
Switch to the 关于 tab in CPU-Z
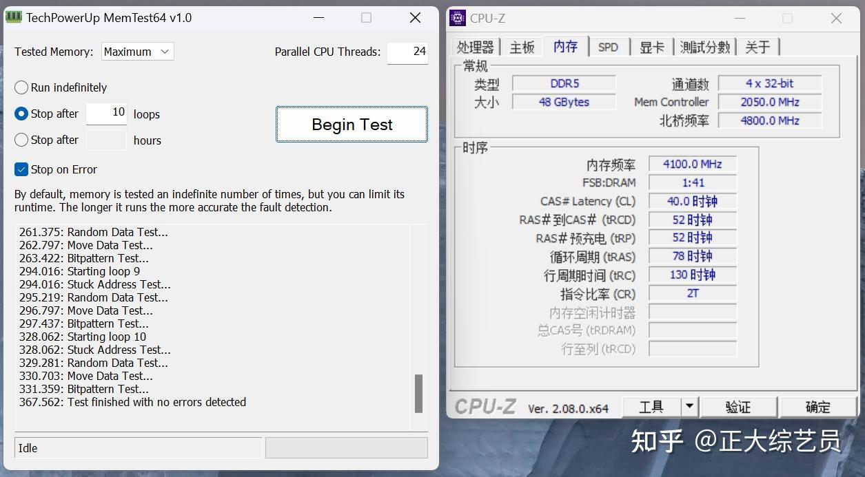tap(757, 47)
